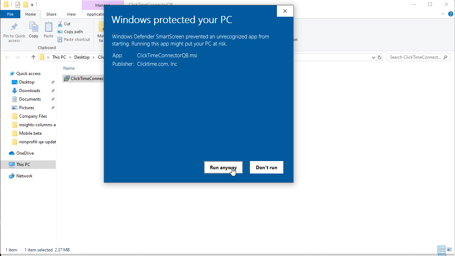Close the Windows protected your PC dialog
The width and height of the screenshot is (455, 256).
coord(285,11)
